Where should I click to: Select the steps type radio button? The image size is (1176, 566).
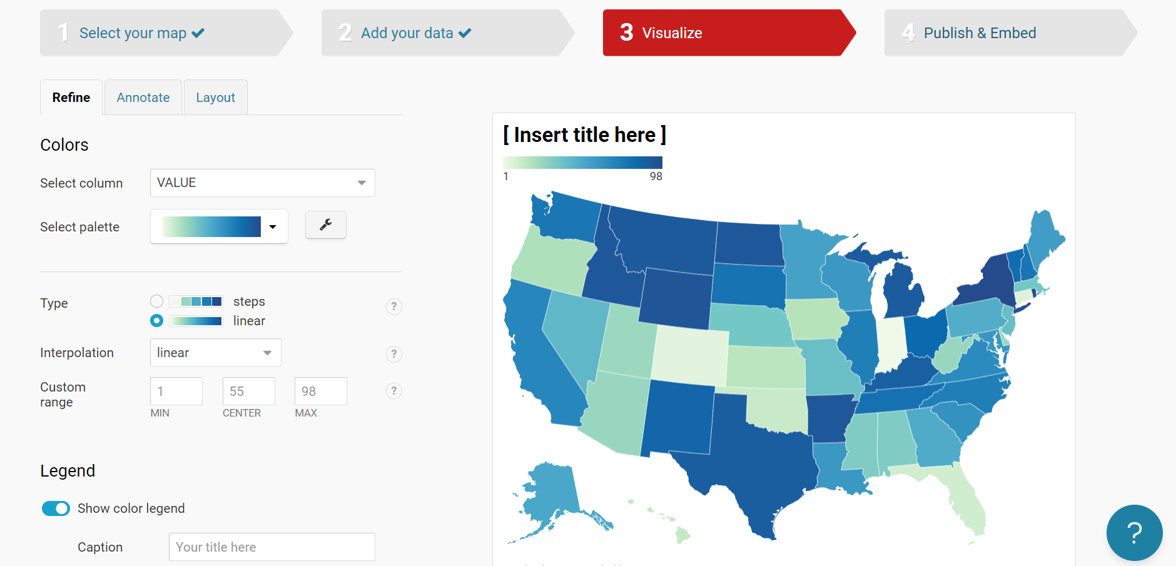[x=156, y=301]
